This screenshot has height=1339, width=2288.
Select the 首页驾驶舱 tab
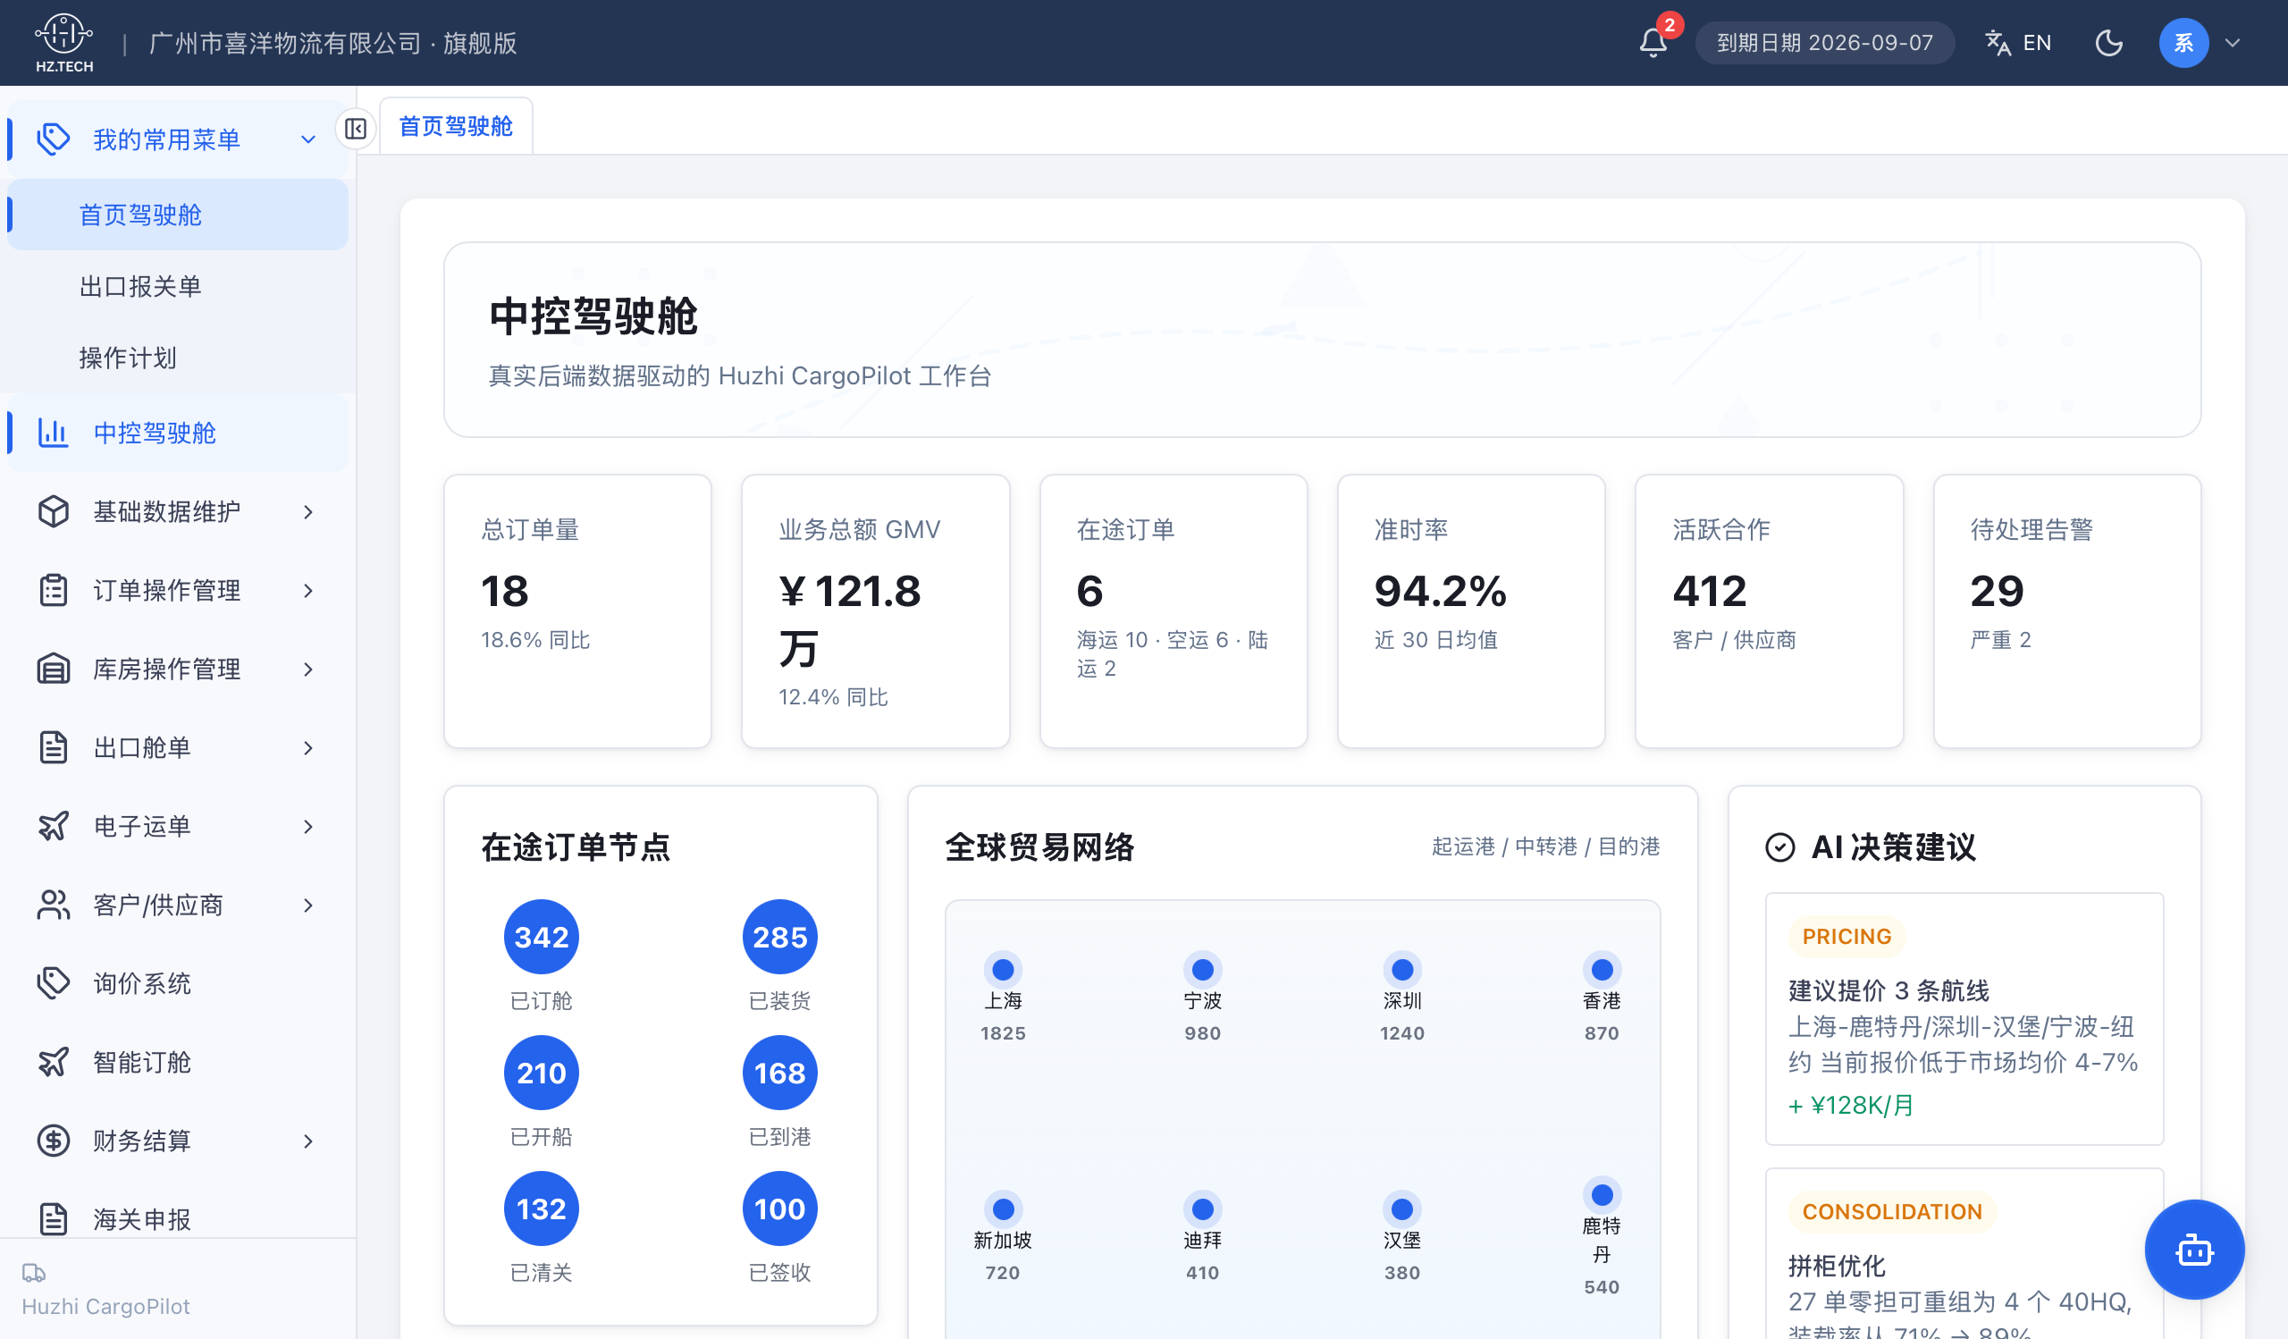(x=456, y=126)
